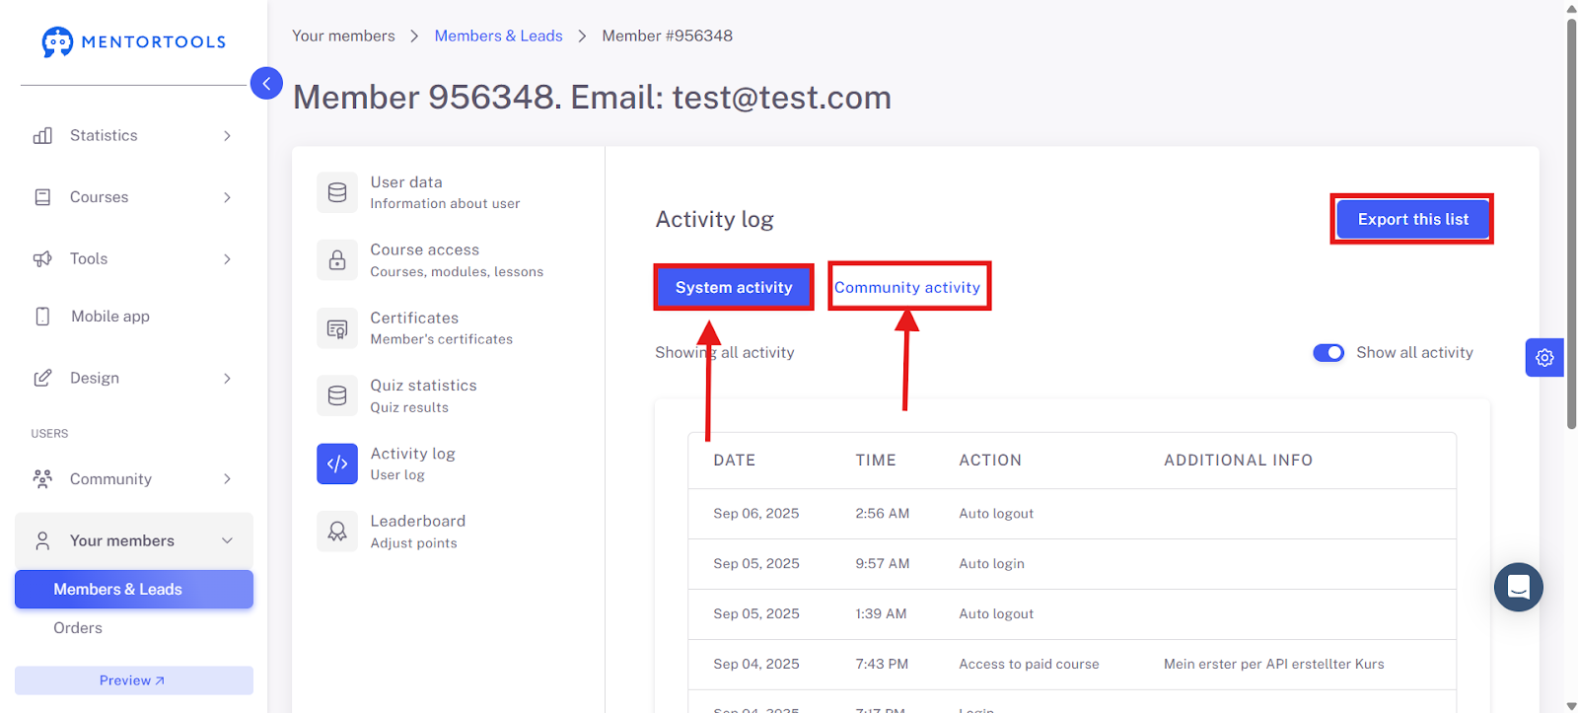
Task: Click the TIME column header
Action: [x=876, y=461]
